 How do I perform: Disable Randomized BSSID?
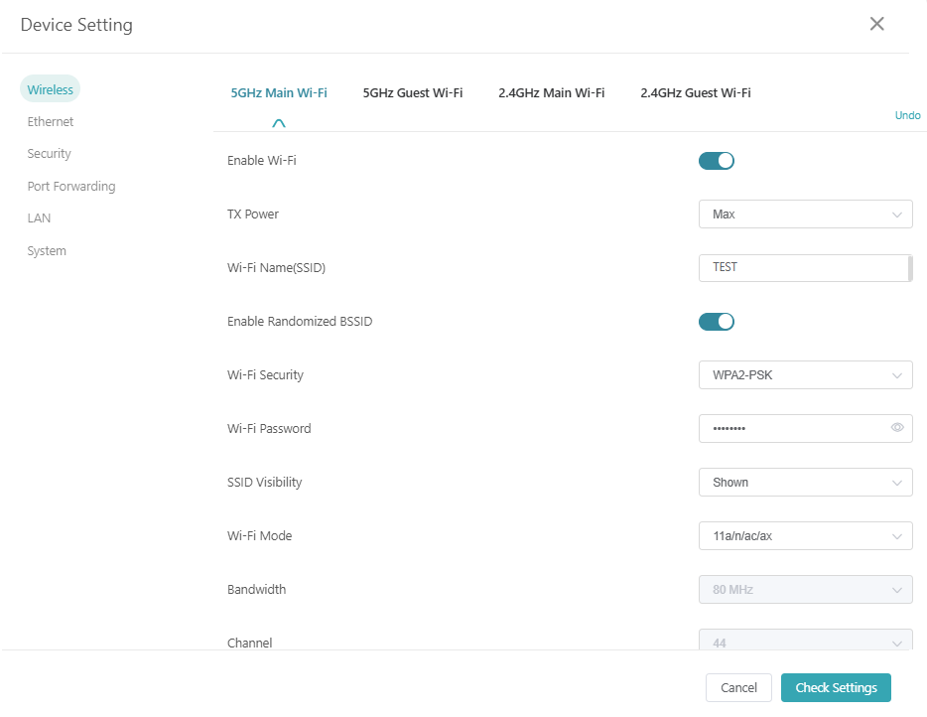pyautogui.click(x=717, y=321)
